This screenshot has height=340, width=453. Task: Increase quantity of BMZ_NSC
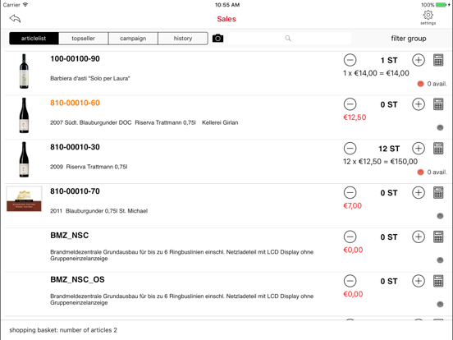tap(419, 237)
